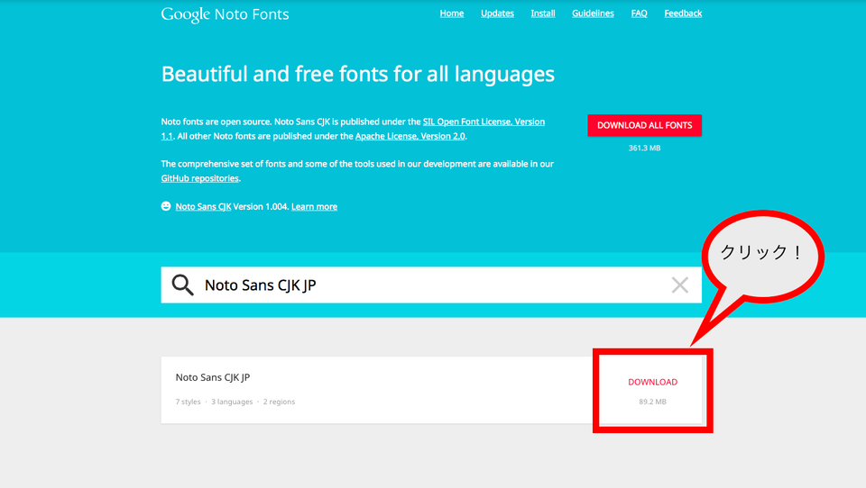Clear the search with the X icon
866x488 pixels.
[679, 285]
